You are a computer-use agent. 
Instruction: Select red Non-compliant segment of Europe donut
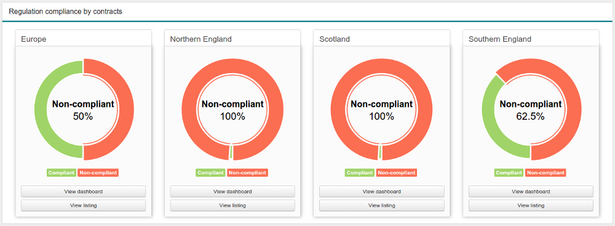pos(127,110)
